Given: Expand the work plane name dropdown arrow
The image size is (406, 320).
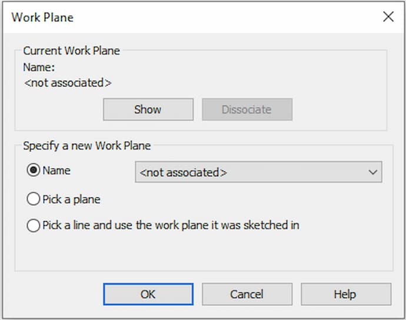Looking at the screenshot, I should coord(372,173).
